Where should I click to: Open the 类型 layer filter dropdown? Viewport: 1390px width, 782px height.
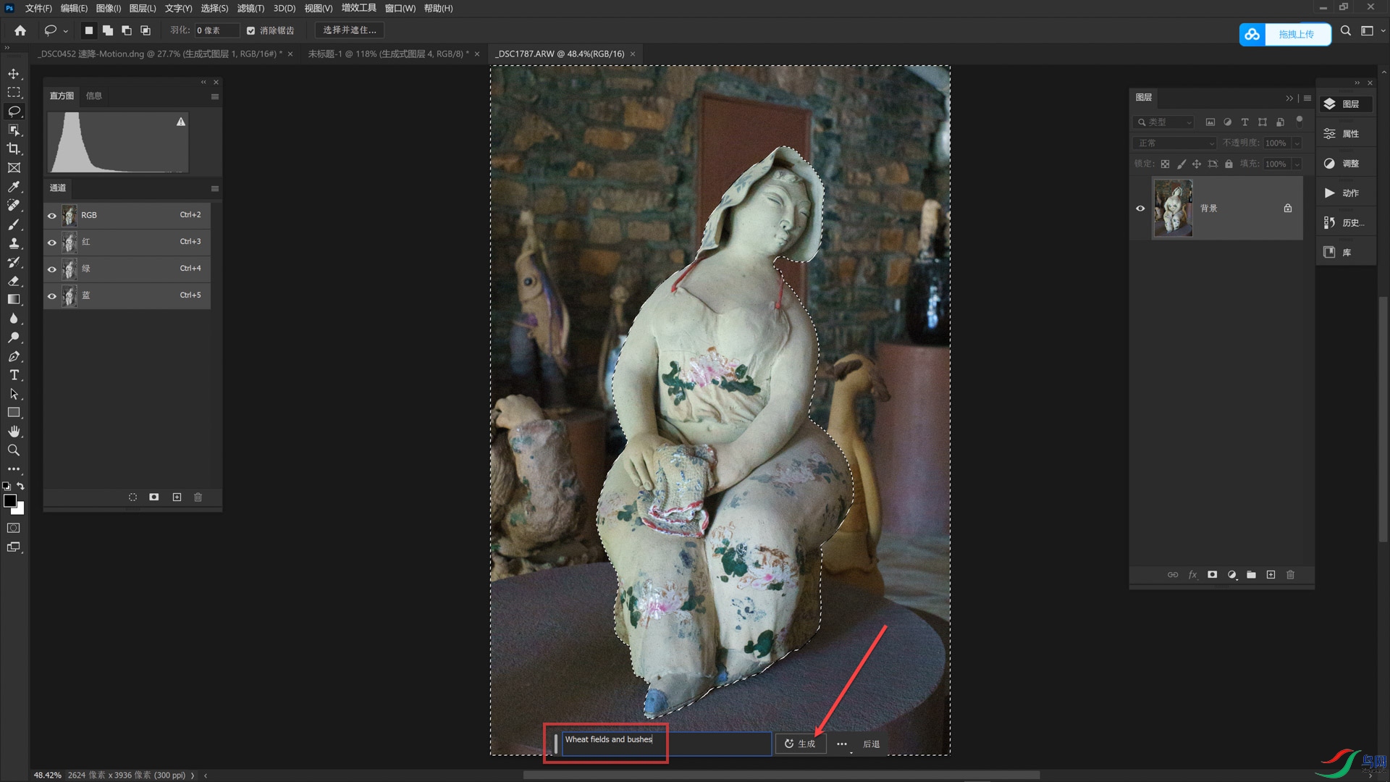(x=1163, y=122)
